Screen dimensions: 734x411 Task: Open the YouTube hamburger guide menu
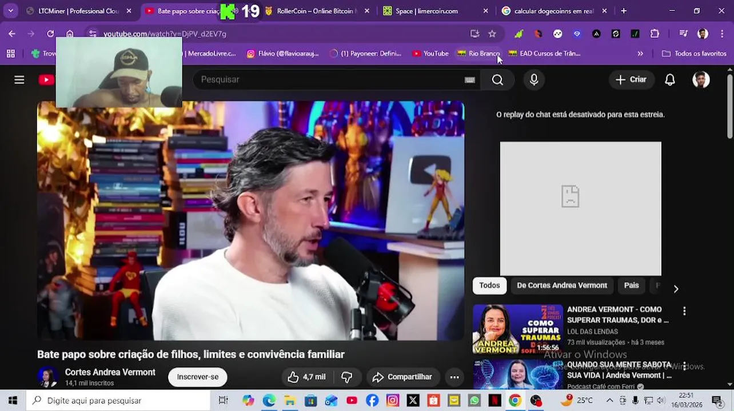pos(19,80)
